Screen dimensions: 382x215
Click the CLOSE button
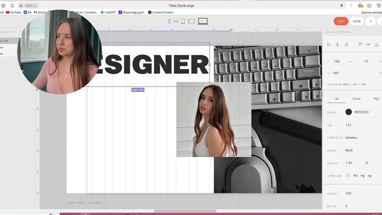357,21
